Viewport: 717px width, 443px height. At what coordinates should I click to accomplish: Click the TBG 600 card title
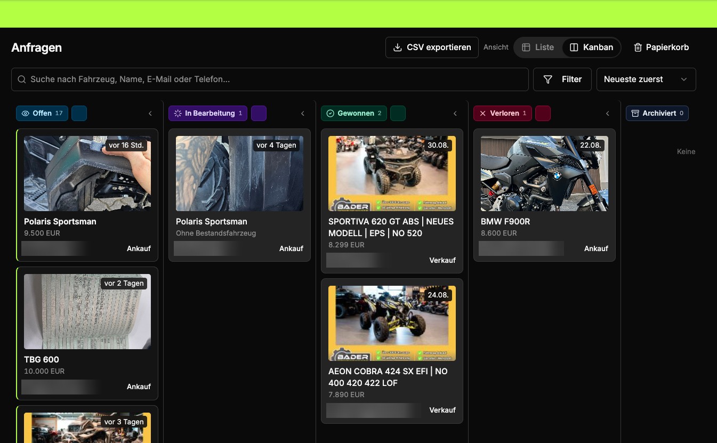tap(42, 360)
